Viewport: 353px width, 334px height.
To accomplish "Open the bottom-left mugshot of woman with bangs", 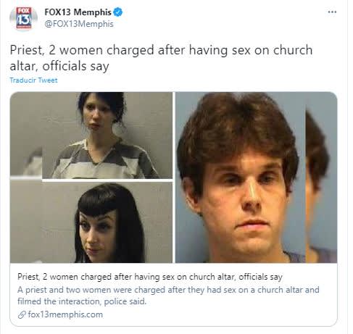I will point(91,222).
